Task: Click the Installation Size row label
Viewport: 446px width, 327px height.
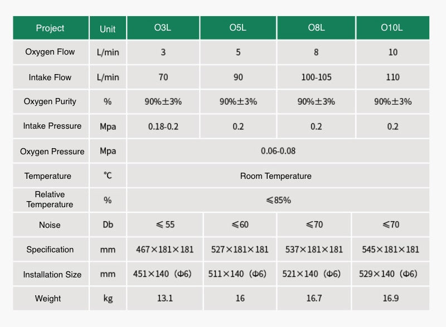Action: (x=52, y=275)
